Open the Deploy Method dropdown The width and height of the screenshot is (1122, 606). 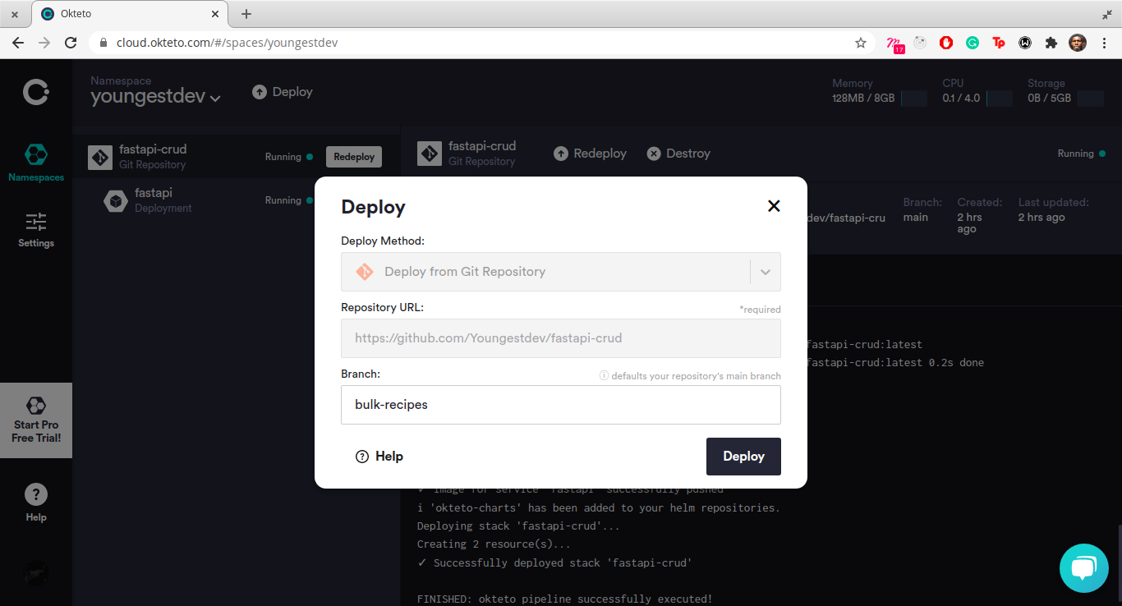click(x=561, y=272)
